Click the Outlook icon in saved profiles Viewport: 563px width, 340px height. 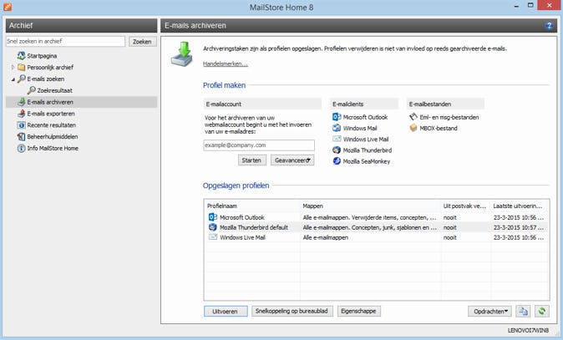(x=213, y=217)
